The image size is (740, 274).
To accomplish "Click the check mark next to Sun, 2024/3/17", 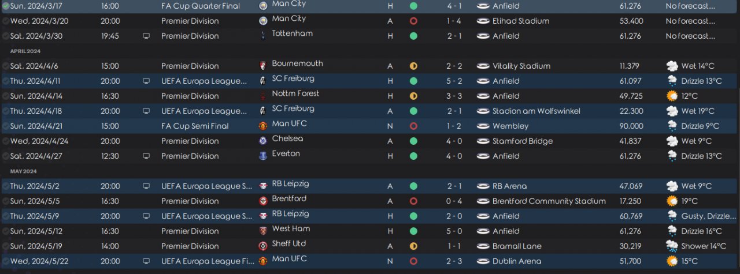I will (6, 6).
